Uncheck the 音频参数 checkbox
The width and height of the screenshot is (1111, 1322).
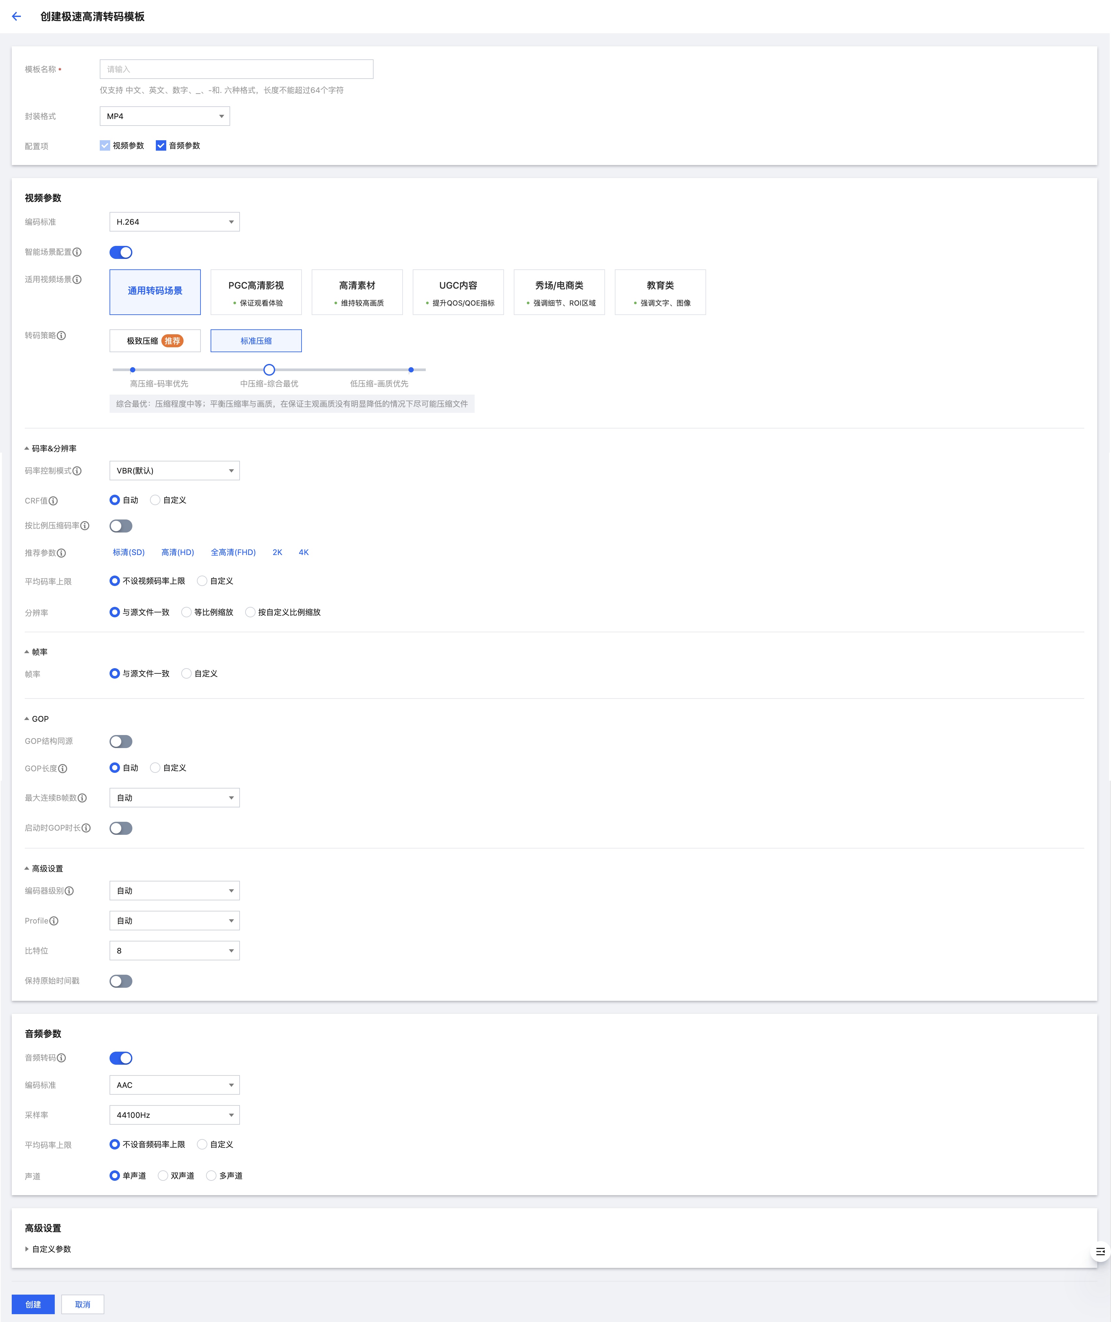(161, 145)
